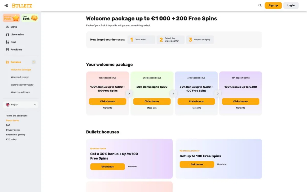Open More info for 4th deposit bonus
The image size is (307, 192).
240,108
